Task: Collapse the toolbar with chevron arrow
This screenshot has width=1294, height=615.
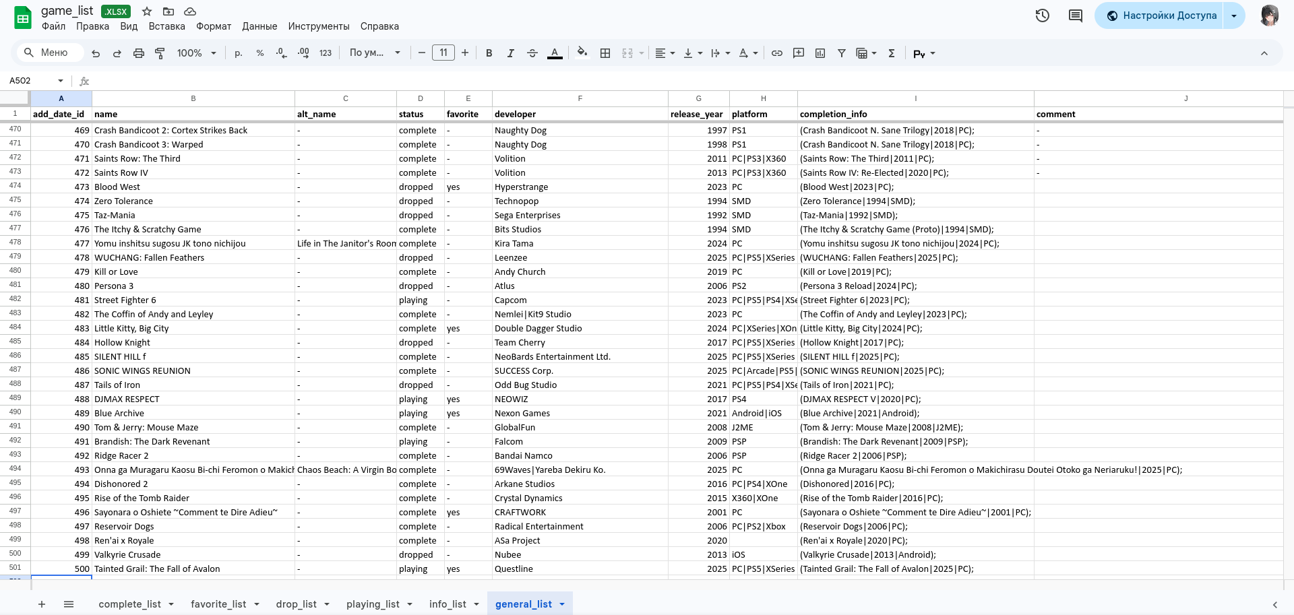Action: pos(1264,53)
